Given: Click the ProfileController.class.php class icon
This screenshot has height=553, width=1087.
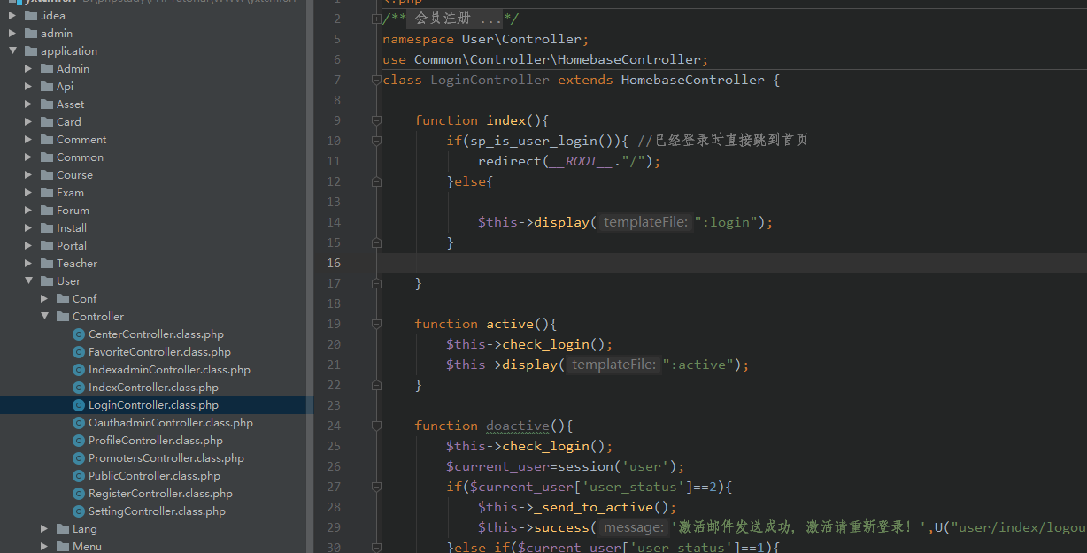Looking at the screenshot, I should 79,441.
